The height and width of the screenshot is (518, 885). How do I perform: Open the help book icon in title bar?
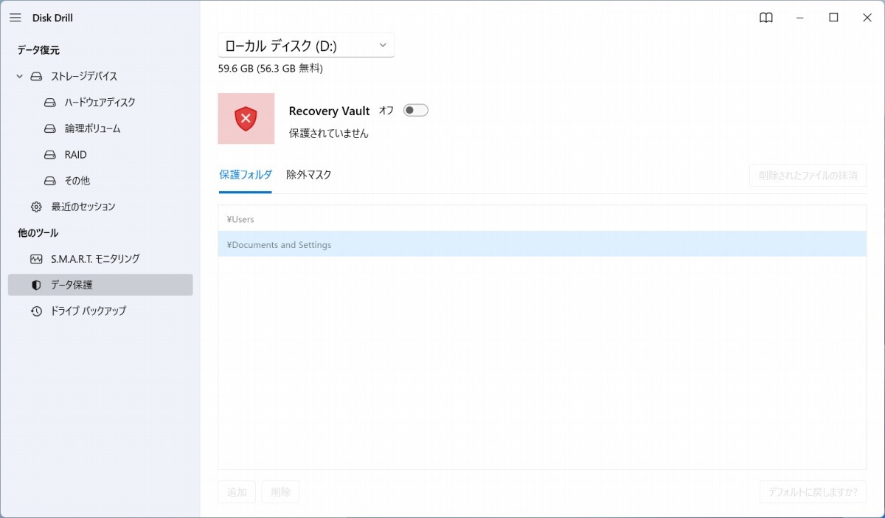coord(766,18)
